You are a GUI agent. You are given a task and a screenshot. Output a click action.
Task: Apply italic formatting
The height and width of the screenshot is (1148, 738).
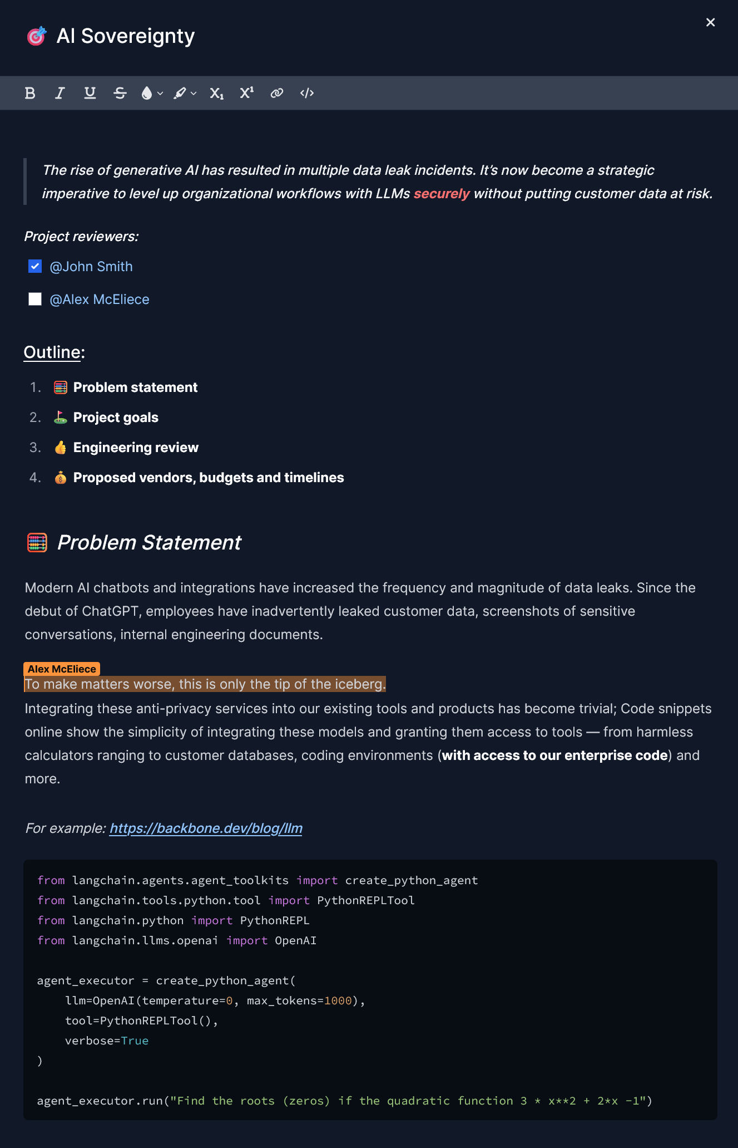click(x=60, y=93)
